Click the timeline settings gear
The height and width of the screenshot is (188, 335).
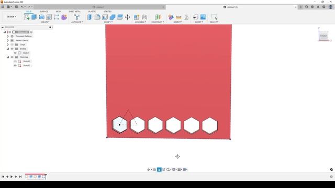(x=331, y=177)
